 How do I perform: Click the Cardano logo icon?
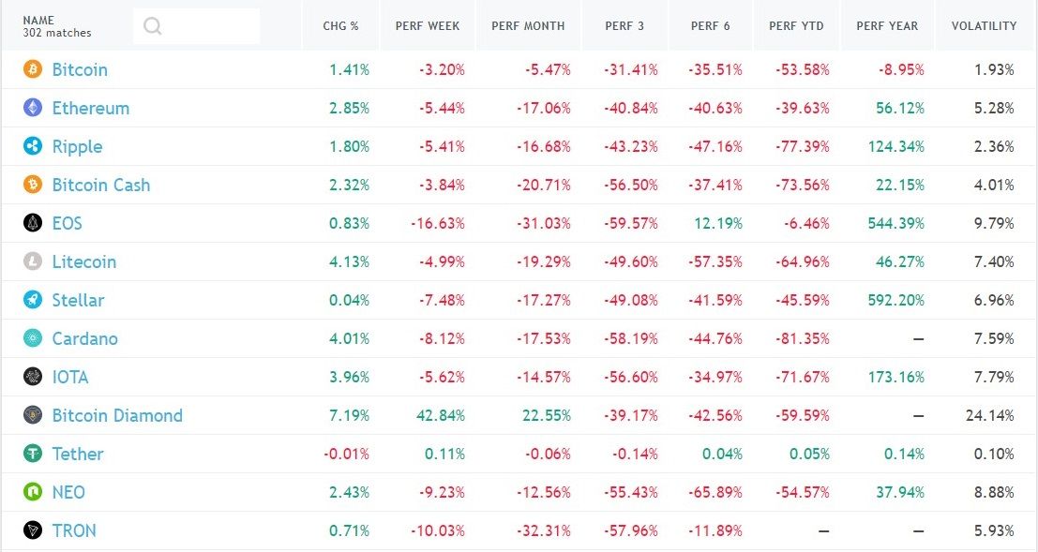33,338
